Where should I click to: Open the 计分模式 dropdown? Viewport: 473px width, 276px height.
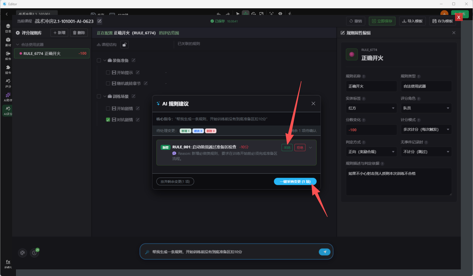point(426,129)
